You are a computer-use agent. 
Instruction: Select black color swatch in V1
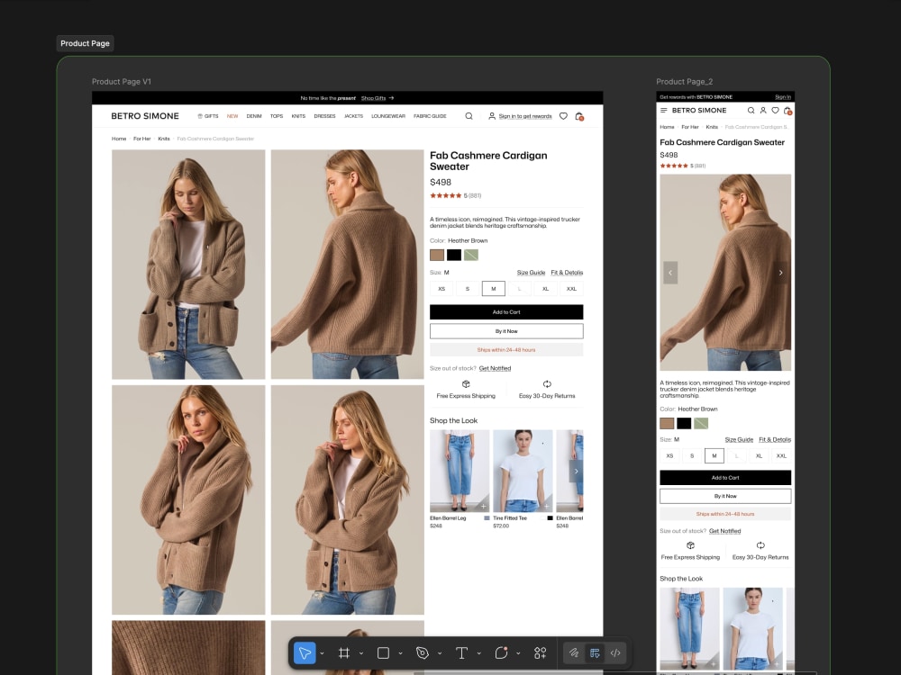(454, 255)
